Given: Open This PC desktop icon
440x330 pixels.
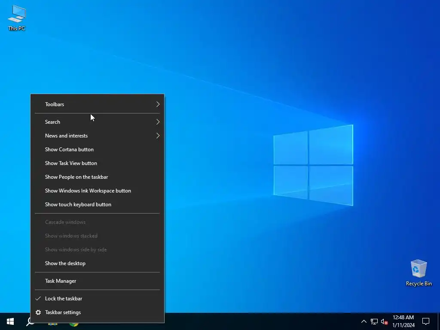Looking at the screenshot, I should click(x=17, y=18).
